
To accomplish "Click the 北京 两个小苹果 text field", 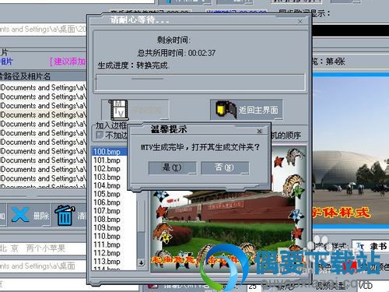I will pos(43,248).
